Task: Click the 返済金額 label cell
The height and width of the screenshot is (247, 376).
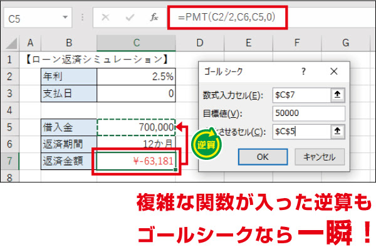Action: 69,161
